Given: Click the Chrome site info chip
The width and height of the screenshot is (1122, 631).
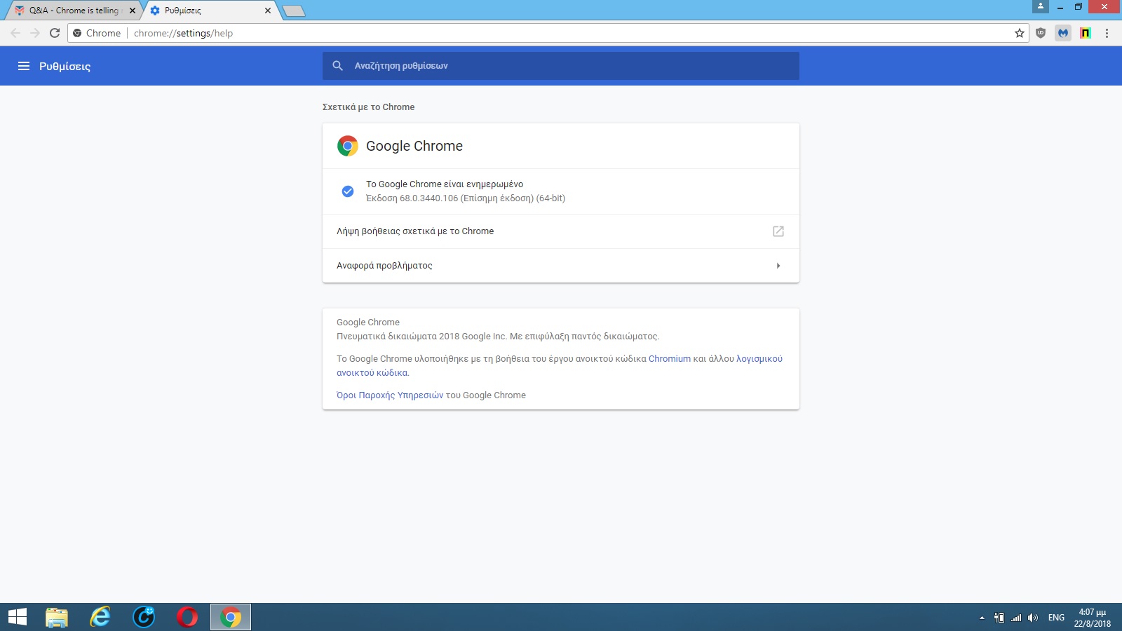Looking at the screenshot, I should (97, 33).
